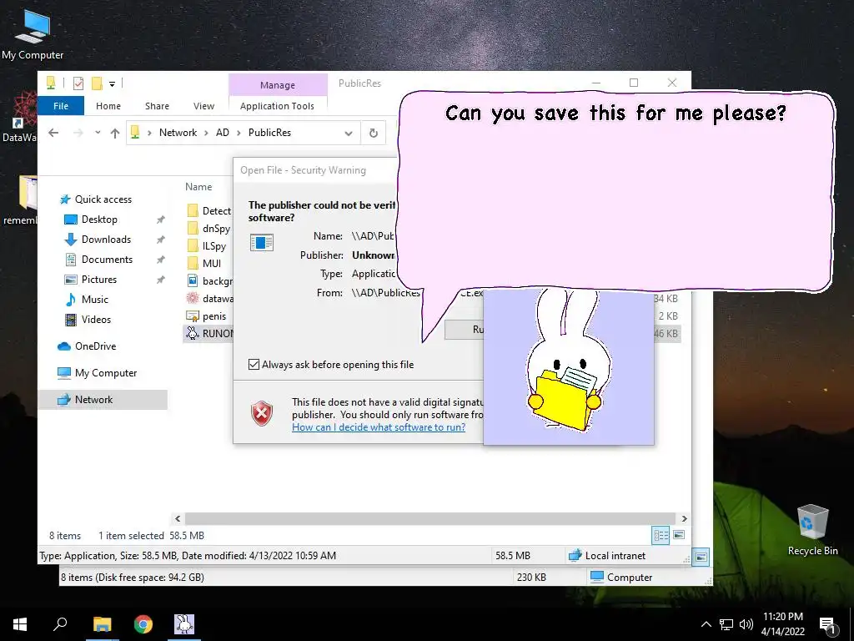
Task: Click the scrollbar left arrow
Action: [178, 518]
